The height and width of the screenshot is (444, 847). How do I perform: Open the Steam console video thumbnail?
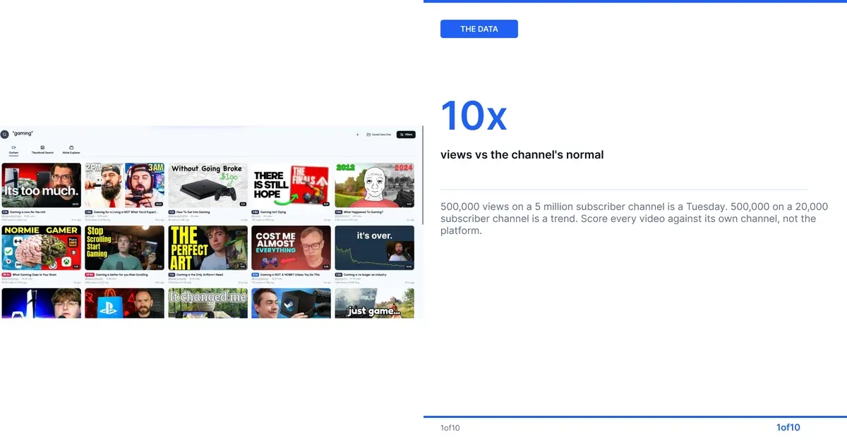pyautogui.click(x=291, y=303)
